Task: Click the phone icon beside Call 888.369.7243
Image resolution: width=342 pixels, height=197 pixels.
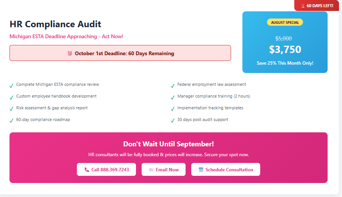Action: pos(87,170)
